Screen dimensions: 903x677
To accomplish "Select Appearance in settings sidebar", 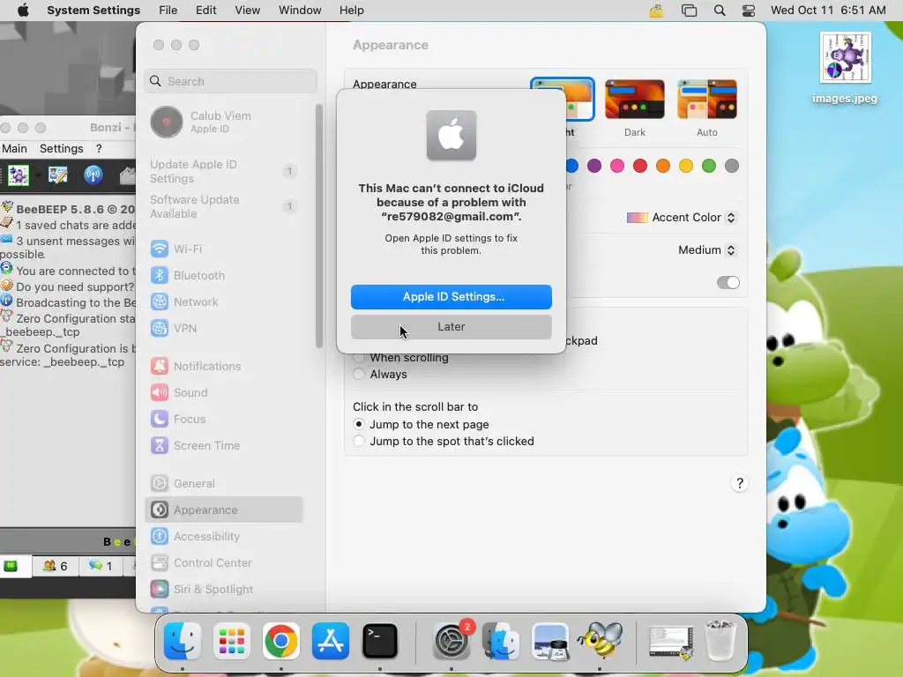I will [x=223, y=510].
